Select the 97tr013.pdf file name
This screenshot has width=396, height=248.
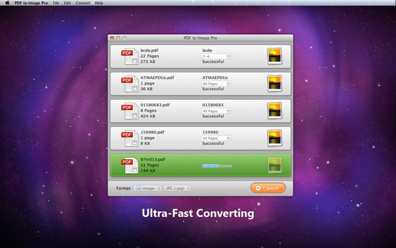(x=153, y=159)
